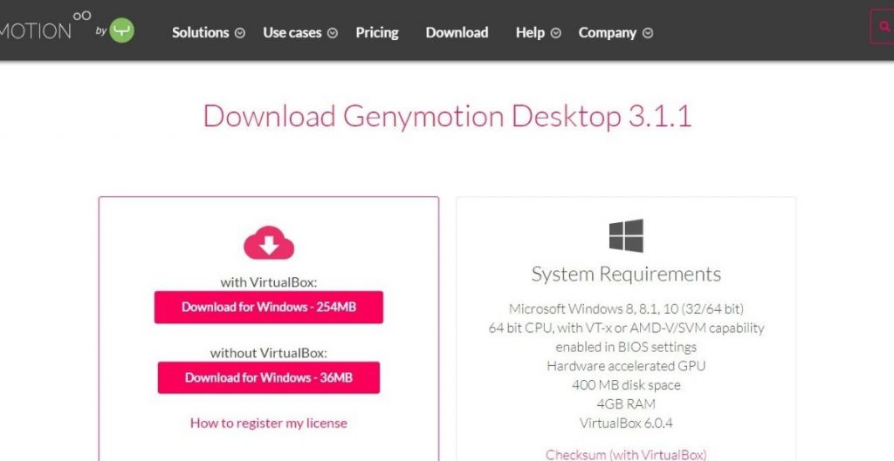The image size is (894, 461).
Task: Click 'enabled in BIOS settings' line
Action: (626, 347)
